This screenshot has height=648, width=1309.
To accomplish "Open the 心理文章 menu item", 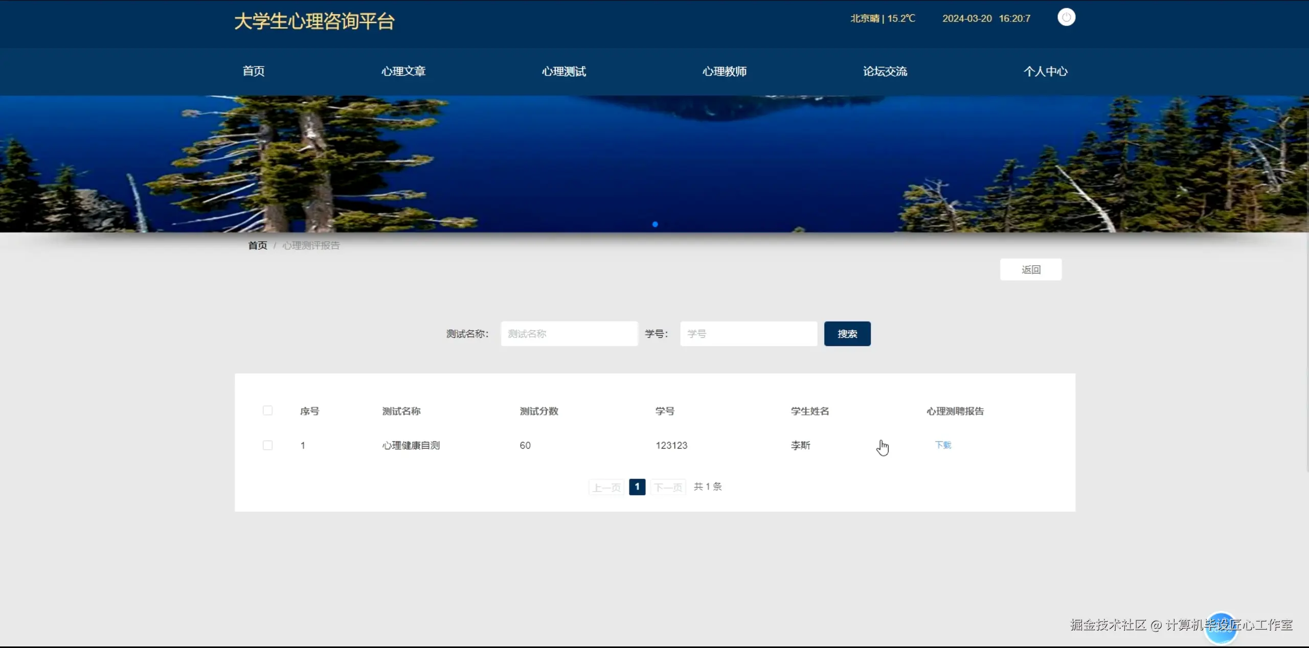I will tap(403, 72).
